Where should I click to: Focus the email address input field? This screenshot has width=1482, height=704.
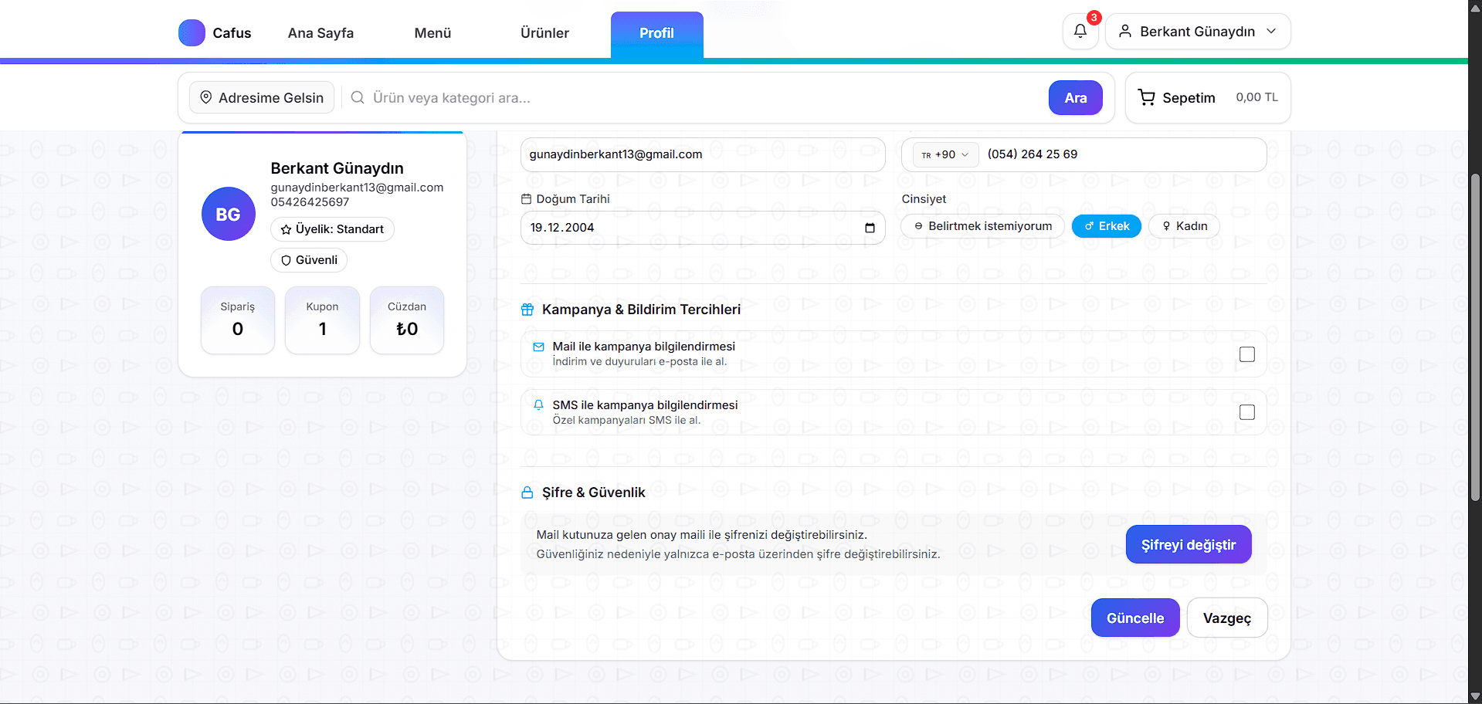(x=702, y=154)
